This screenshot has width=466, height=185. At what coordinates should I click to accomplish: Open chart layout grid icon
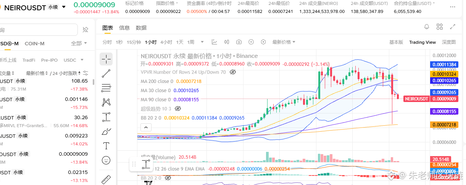(440, 27)
